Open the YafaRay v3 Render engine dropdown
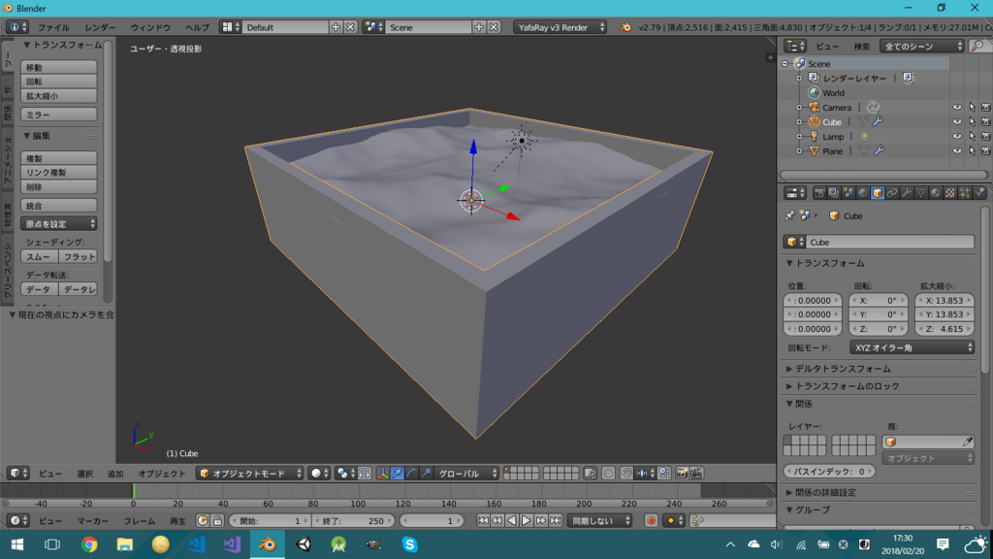The height and width of the screenshot is (559, 993). (x=560, y=27)
